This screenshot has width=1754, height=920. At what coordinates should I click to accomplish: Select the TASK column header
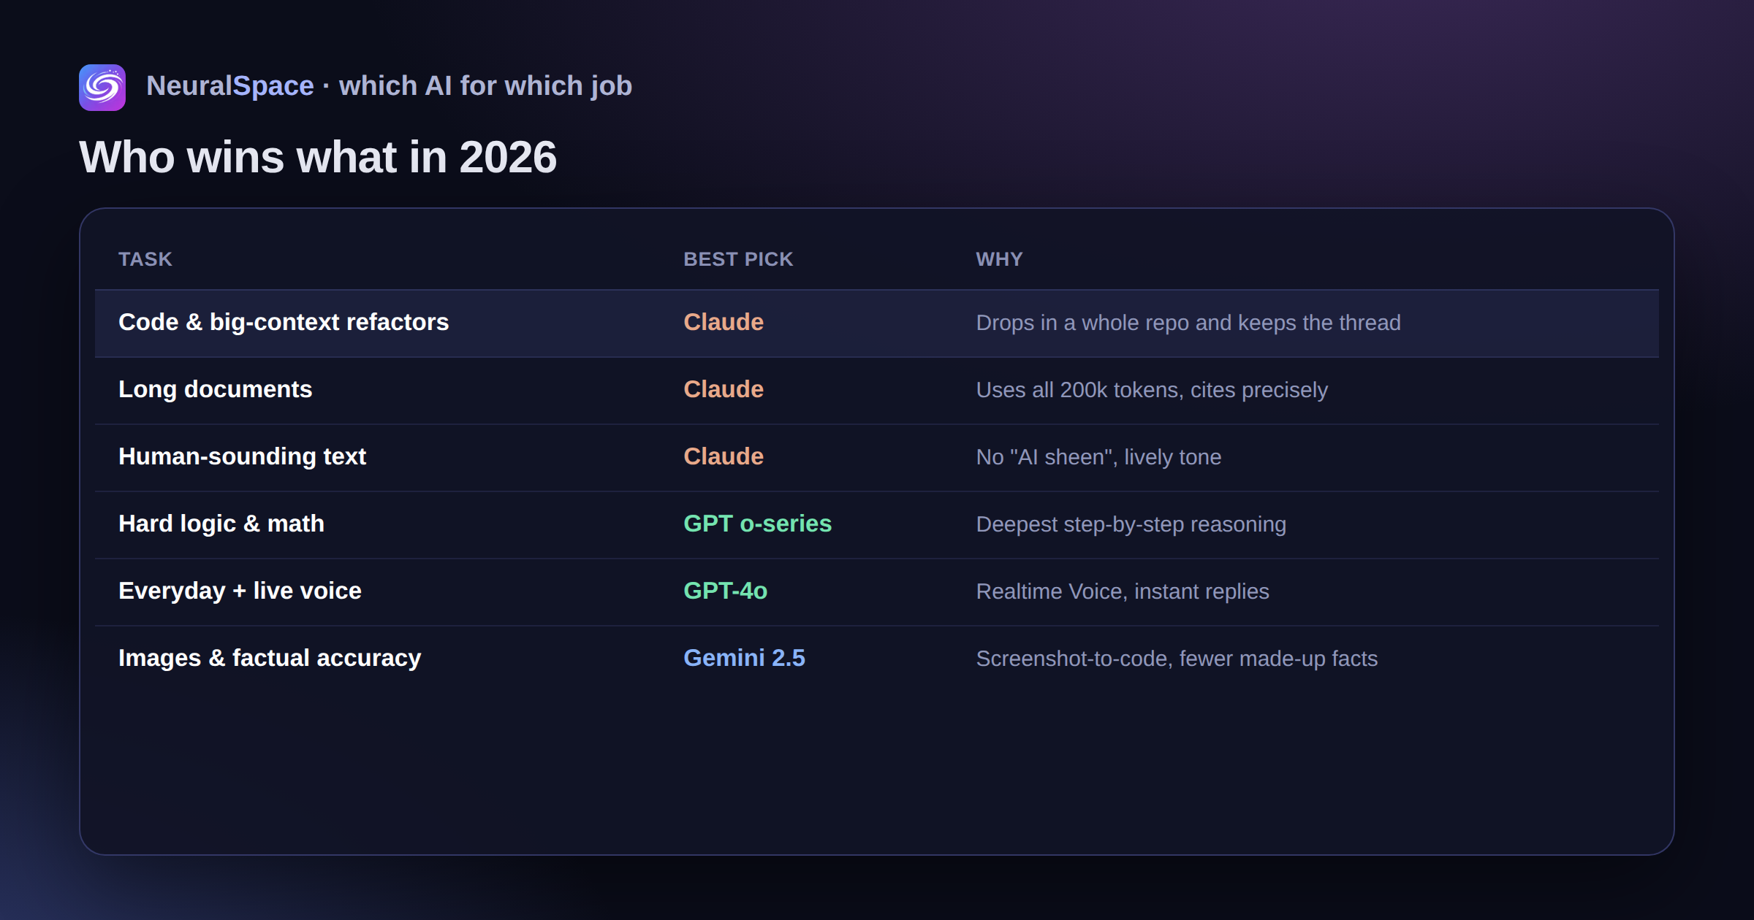[145, 259]
